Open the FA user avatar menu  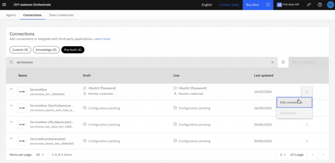tap(330, 5)
